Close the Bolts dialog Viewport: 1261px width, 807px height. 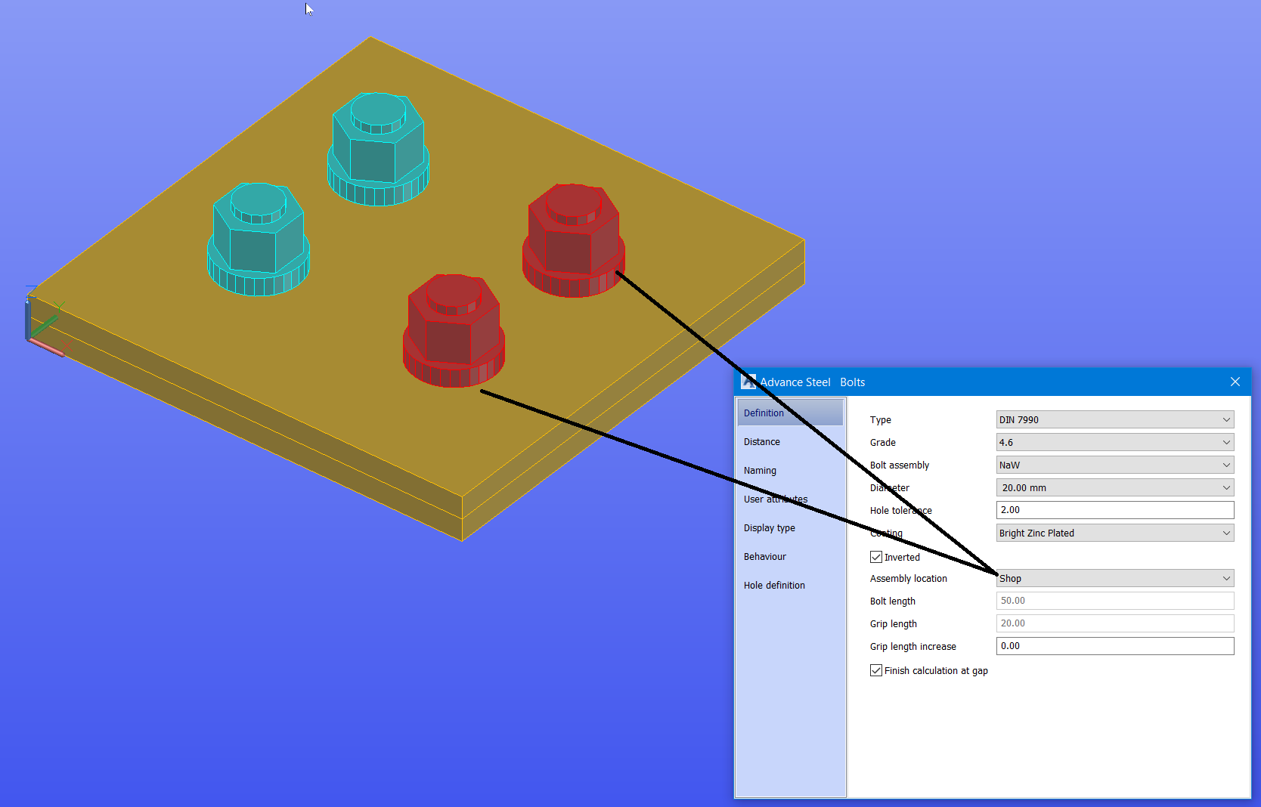[1235, 382]
